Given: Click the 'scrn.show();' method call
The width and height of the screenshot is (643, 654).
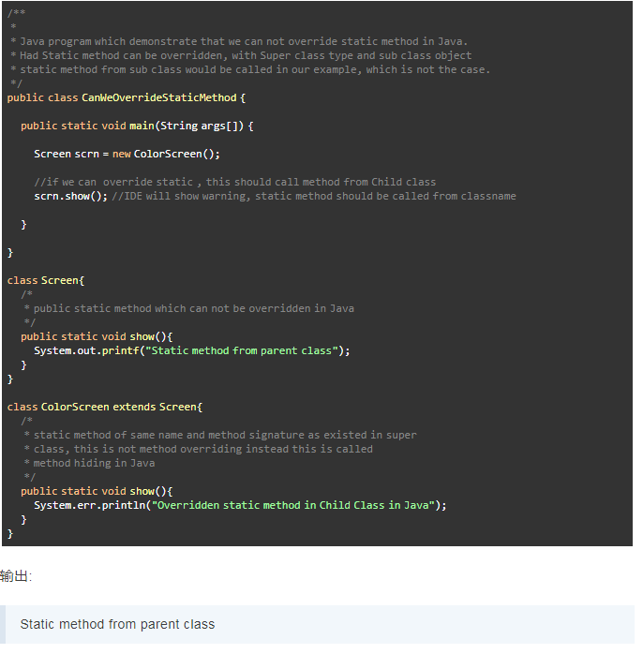Looking at the screenshot, I should coord(70,196).
